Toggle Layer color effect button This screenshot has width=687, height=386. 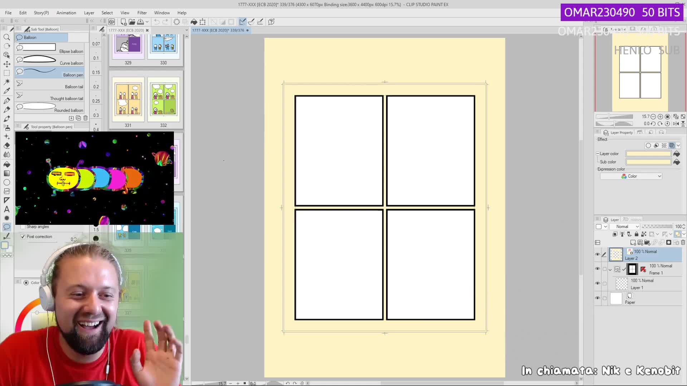pos(672,145)
